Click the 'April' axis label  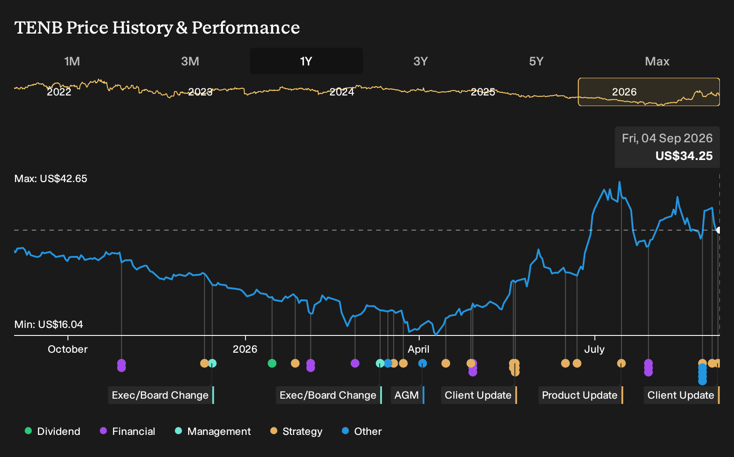[419, 349]
